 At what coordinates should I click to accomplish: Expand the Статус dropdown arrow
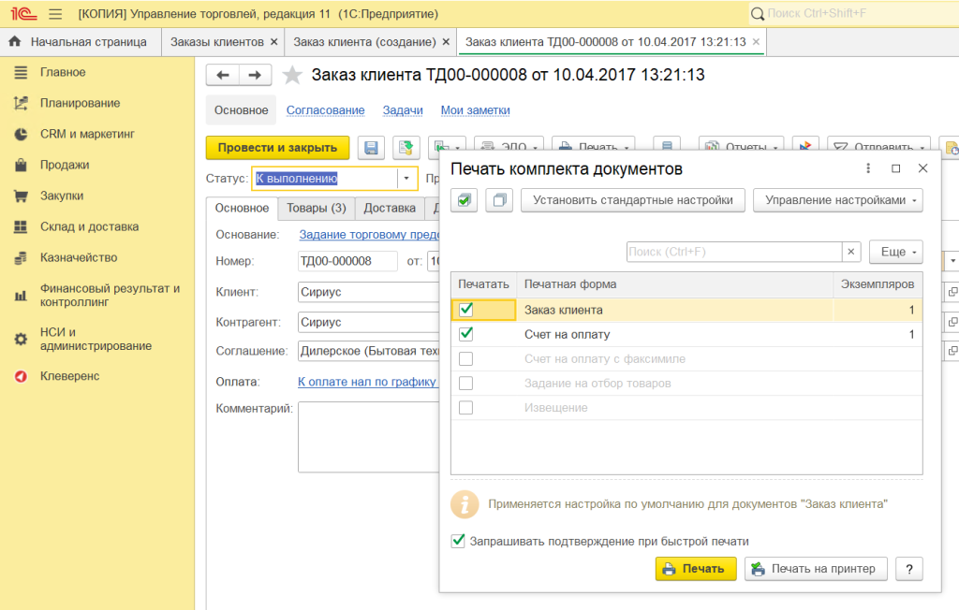pos(406,179)
